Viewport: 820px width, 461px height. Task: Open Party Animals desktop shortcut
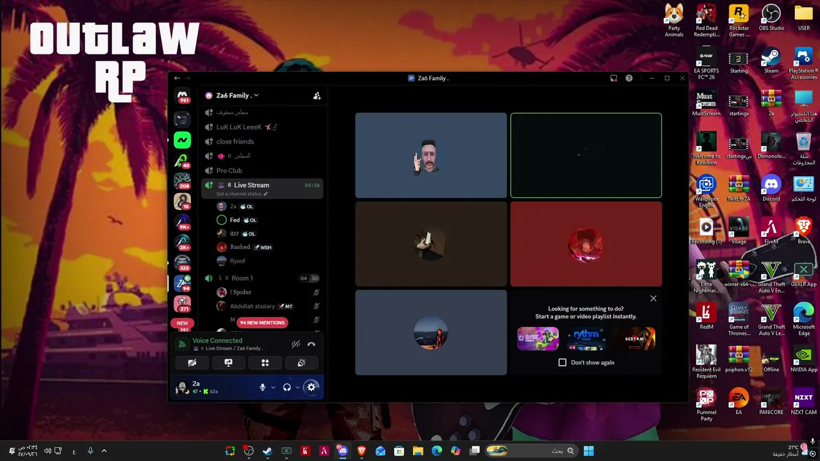coord(674,21)
